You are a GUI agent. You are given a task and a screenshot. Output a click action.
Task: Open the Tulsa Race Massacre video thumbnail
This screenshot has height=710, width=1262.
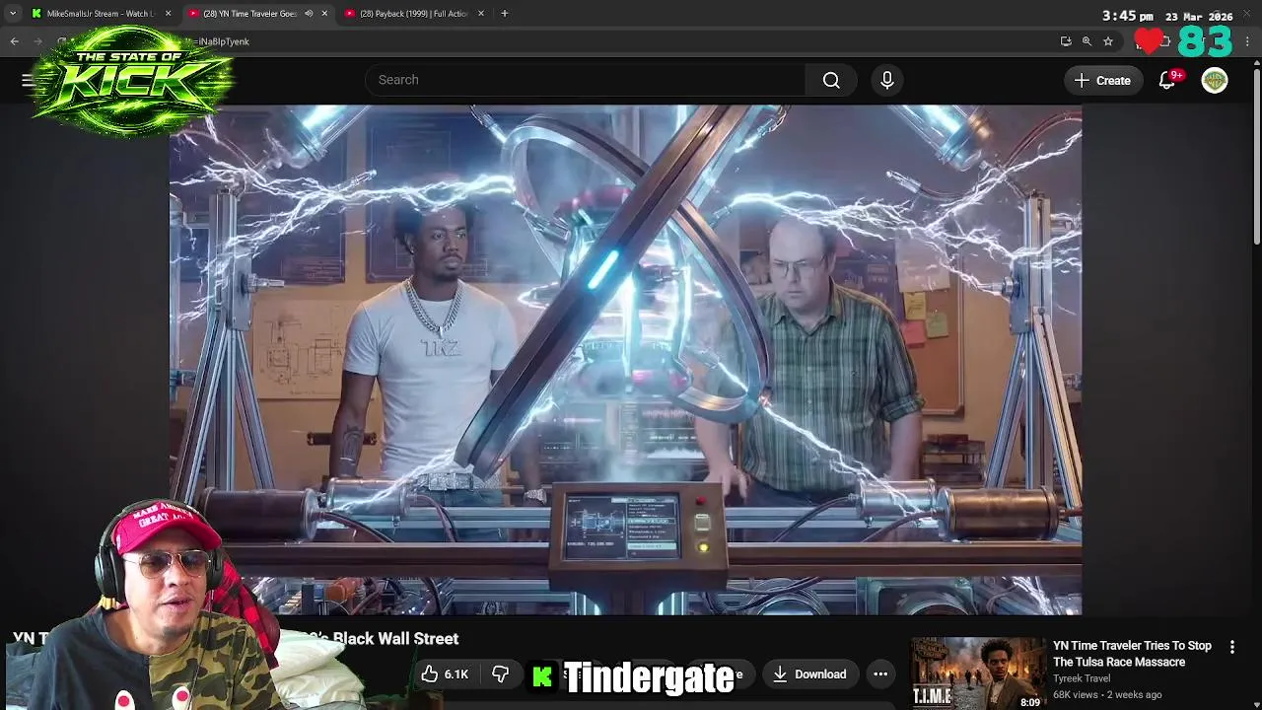(x=978, y=674)
